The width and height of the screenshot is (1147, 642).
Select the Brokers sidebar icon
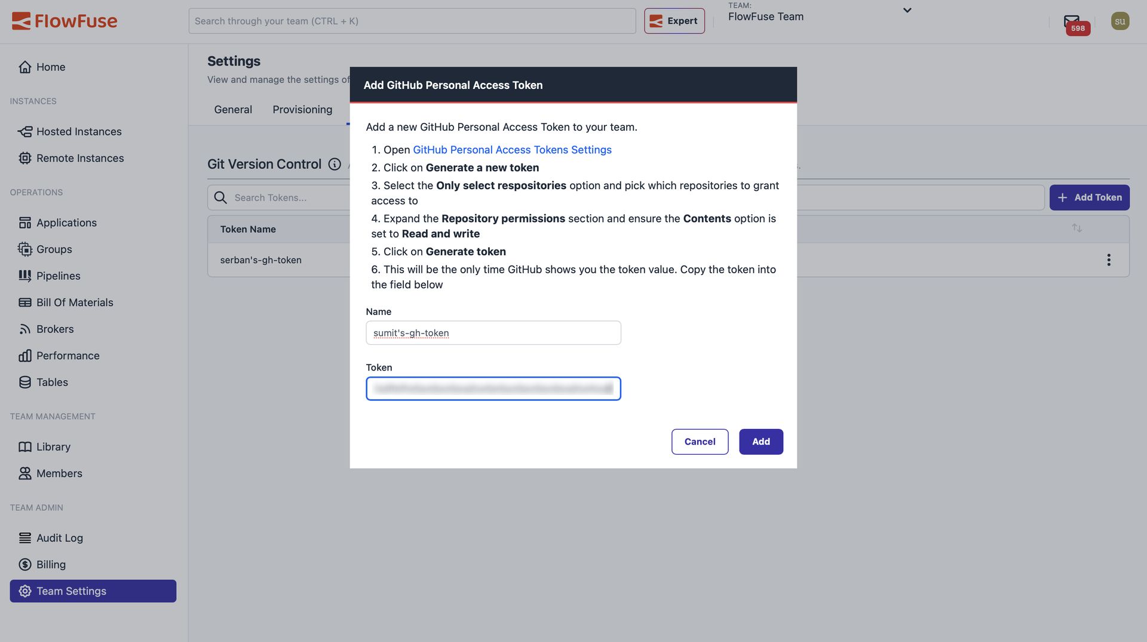pos(24,329)
